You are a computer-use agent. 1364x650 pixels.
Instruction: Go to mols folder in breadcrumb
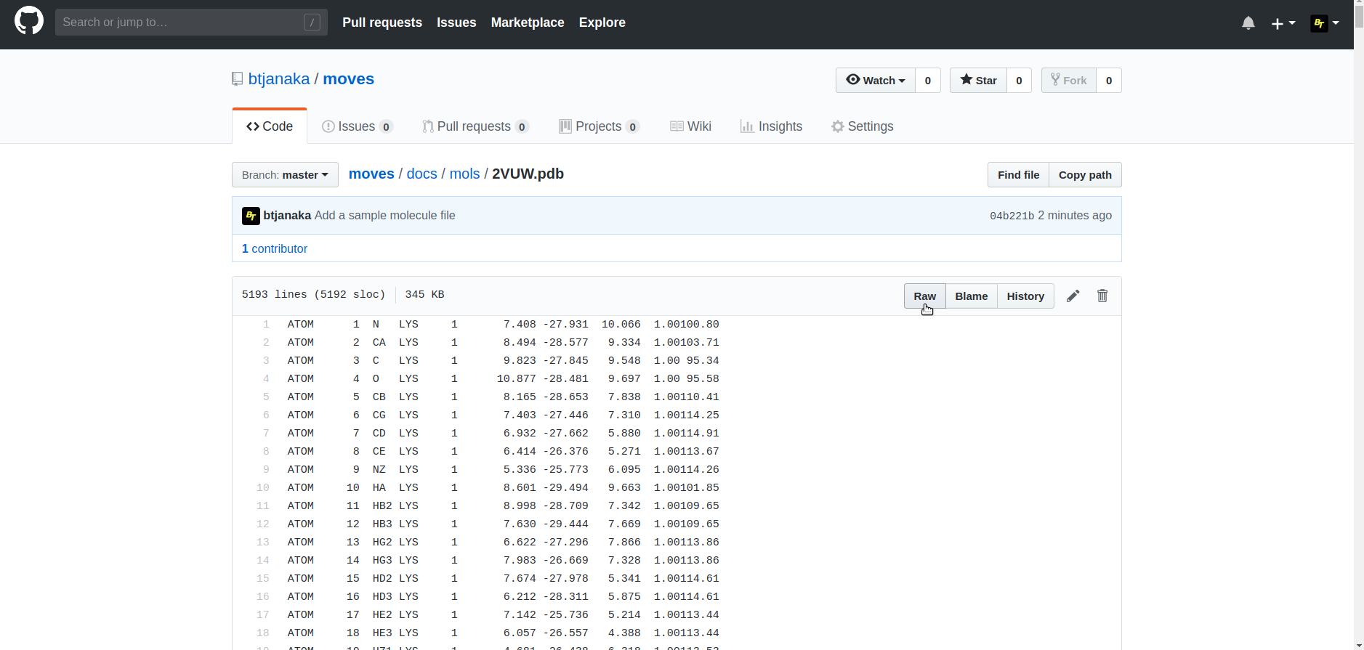pyautogui.click(x=464, y=174)
